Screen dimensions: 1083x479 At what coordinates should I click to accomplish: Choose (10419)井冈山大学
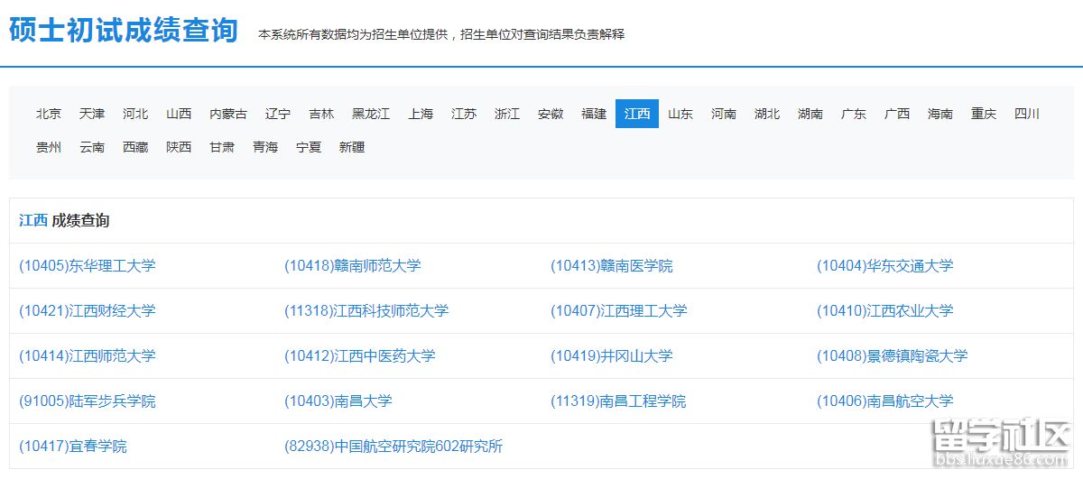(x=612, y=355)
